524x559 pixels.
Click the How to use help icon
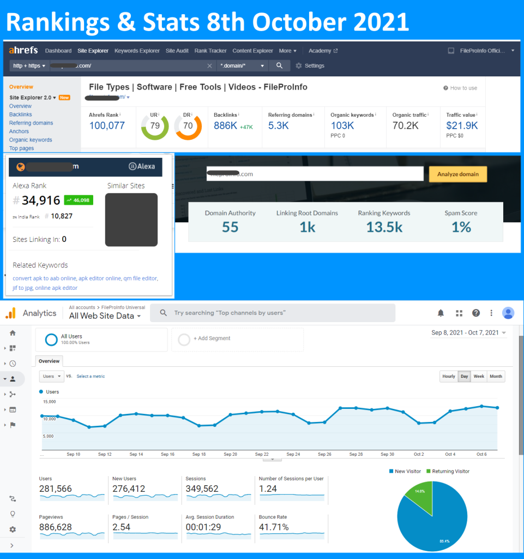[x=445, y=88]
